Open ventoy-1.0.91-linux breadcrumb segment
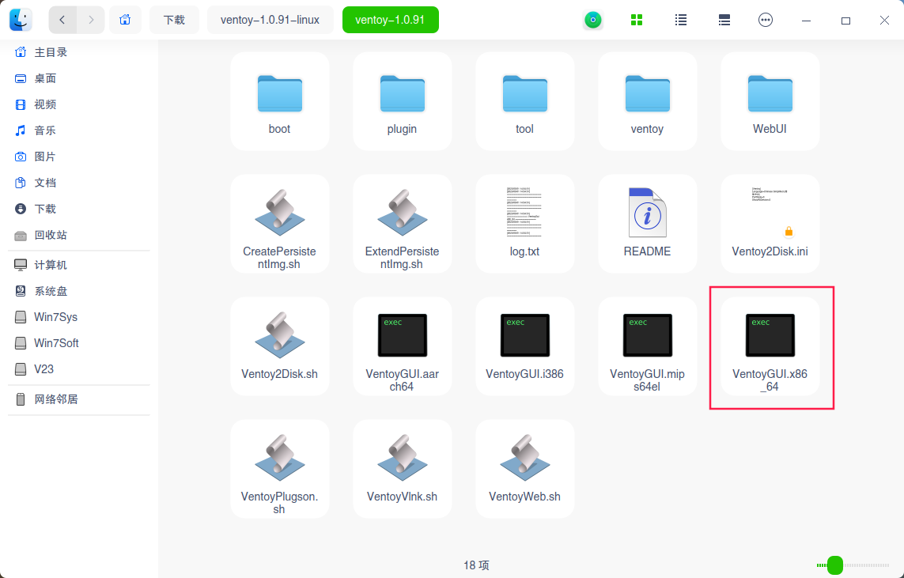Viewport: 904px width, 578px height. [x=270, y=21]
